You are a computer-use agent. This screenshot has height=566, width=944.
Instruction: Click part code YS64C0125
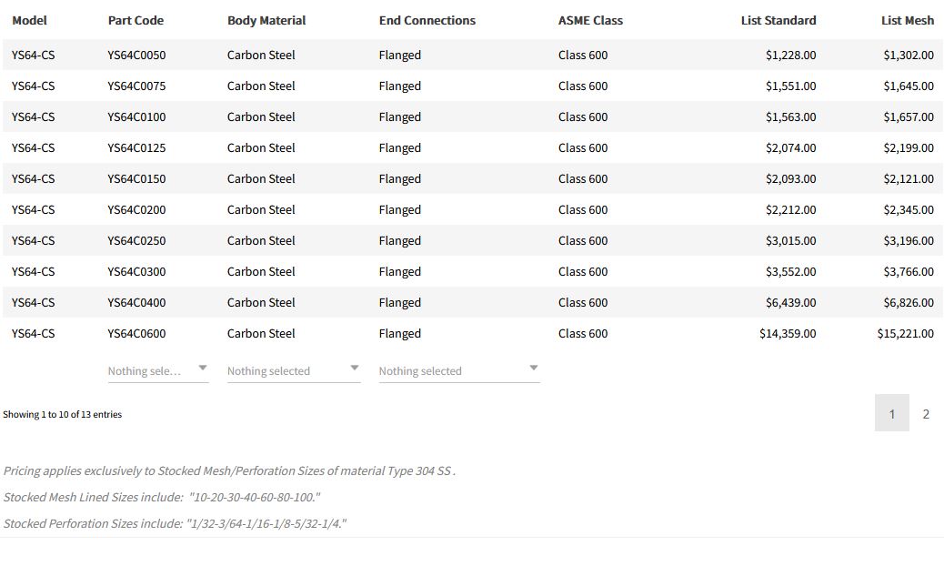click(136, 147)
